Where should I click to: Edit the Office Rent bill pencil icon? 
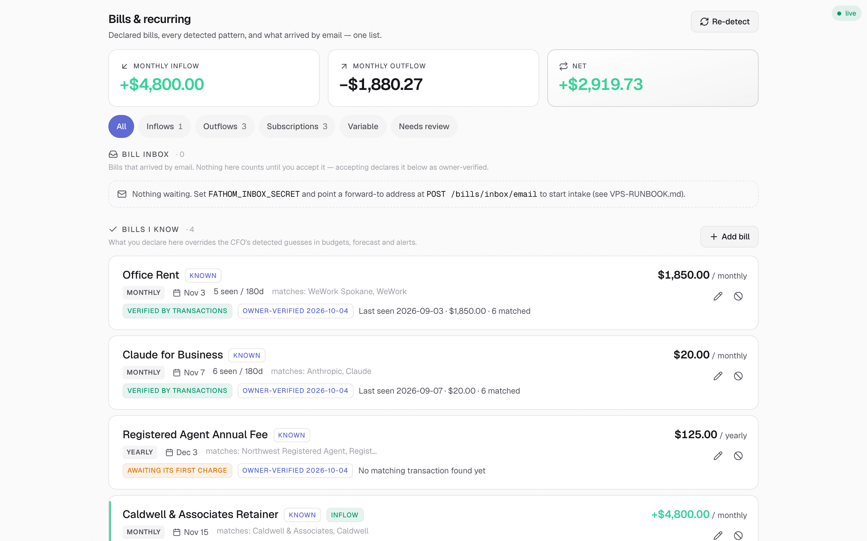point(718,296)
